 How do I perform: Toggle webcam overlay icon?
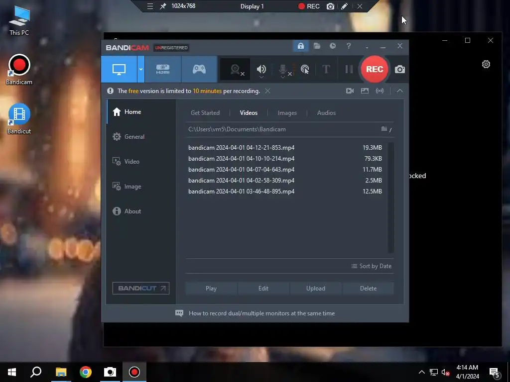(235, 69)
